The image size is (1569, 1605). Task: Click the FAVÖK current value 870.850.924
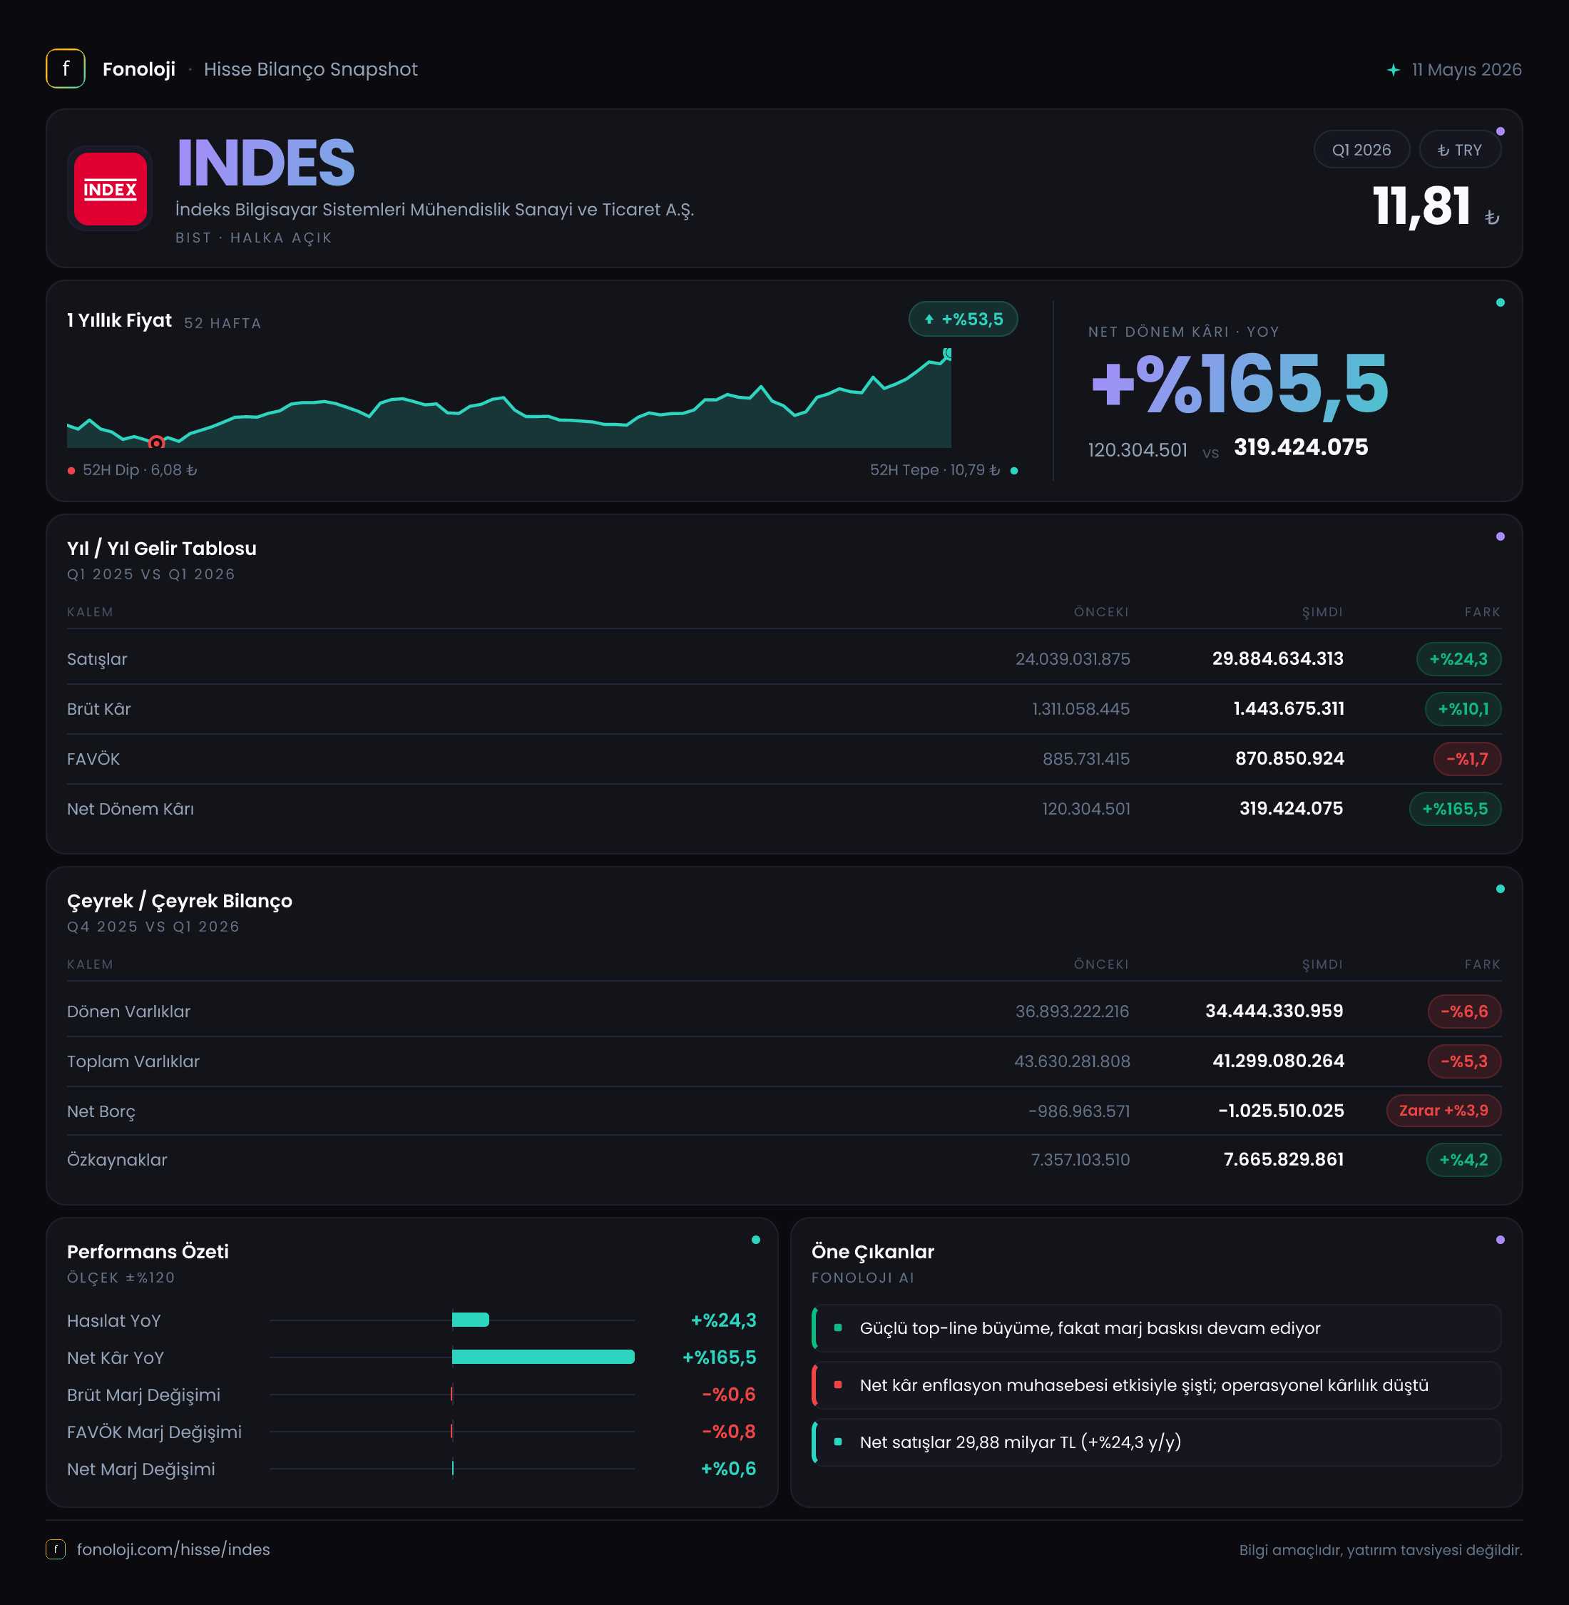pos(1289,758)
